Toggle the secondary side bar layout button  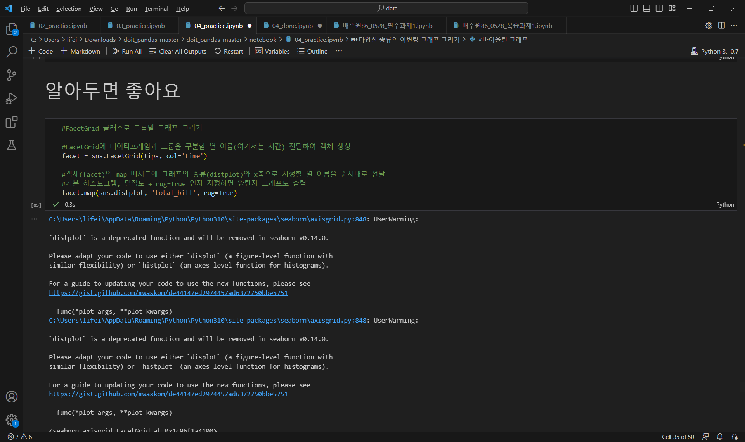pos(659,8)
